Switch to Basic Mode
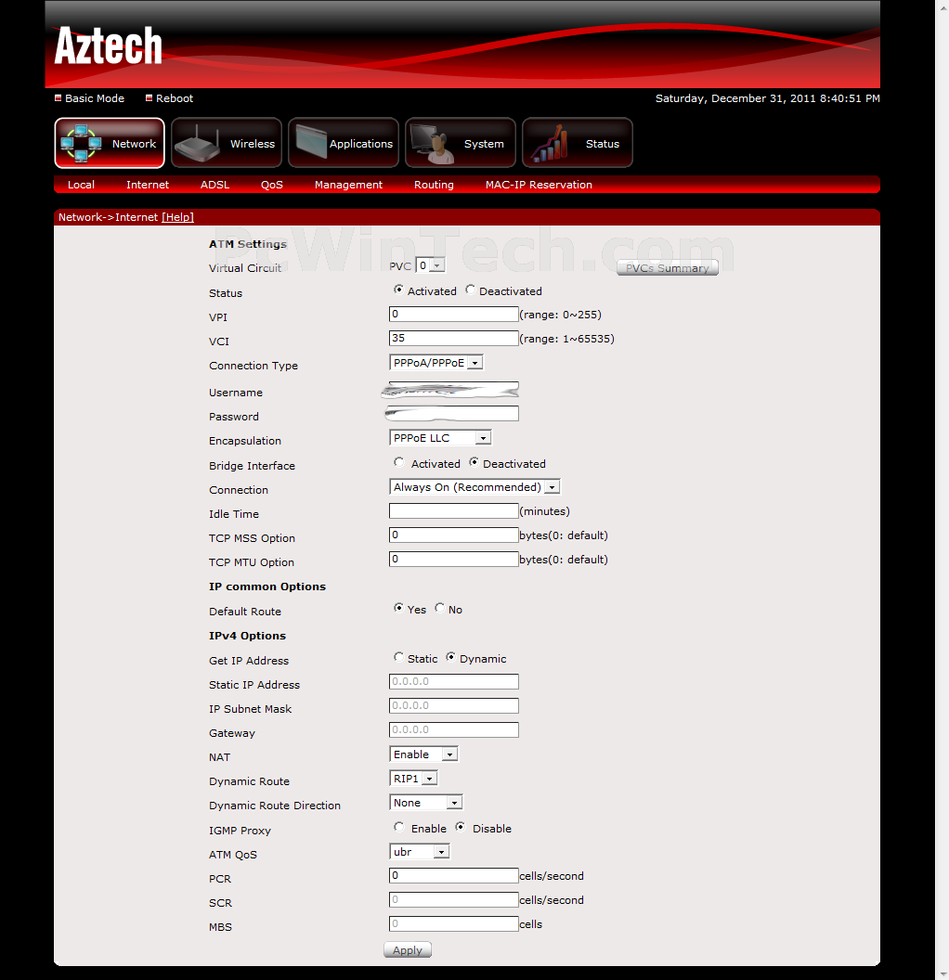The width and height of the screenshot is (949, 980). point(95,98)
